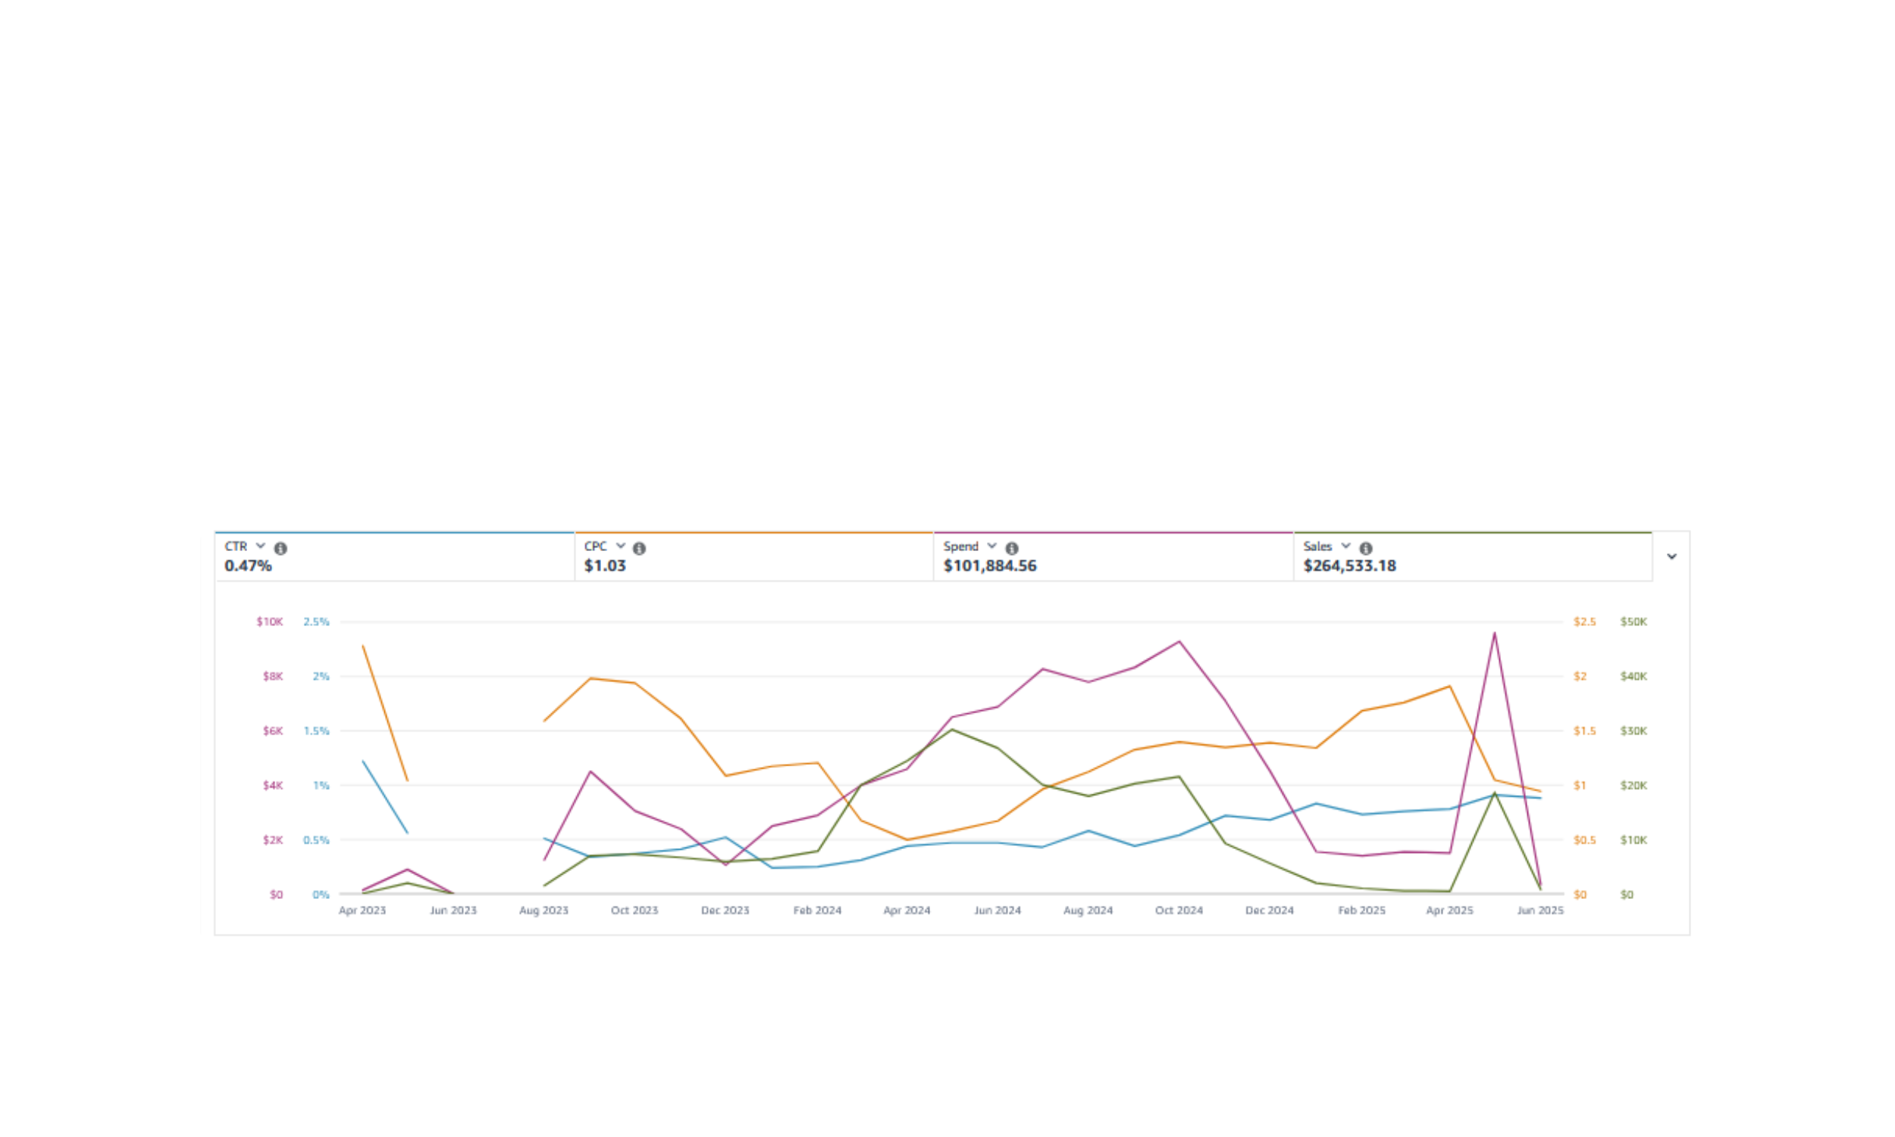Open the CTR metric dropdown arrow
Image resolution: width=1895 pixels, height=1137 pixels.
pos(261,547)
